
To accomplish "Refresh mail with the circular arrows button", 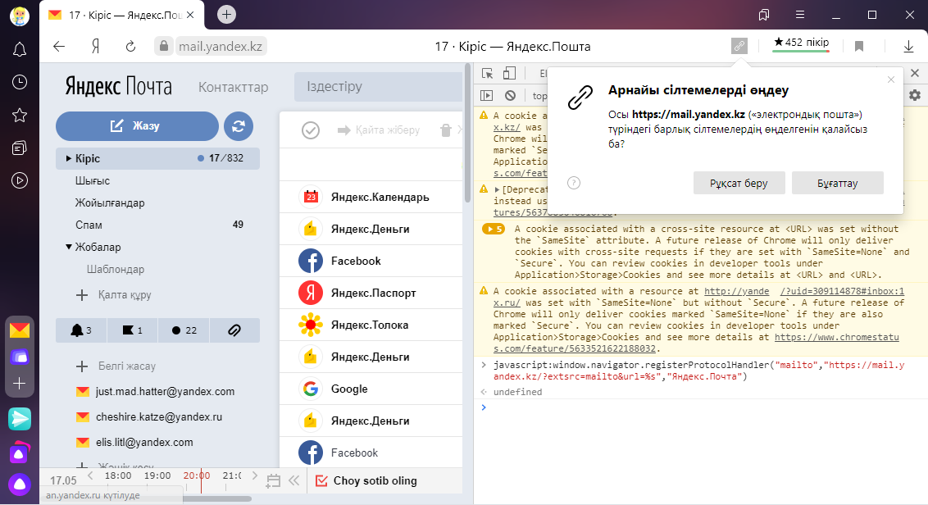I will coord(239,126).
